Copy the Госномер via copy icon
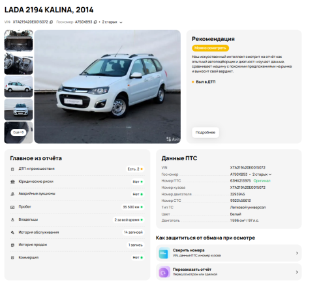321x291 pixels. tap(95, 22)
